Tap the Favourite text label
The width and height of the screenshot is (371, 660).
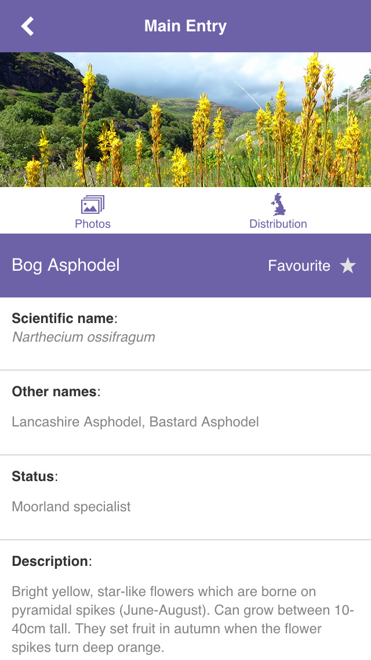[x=299, y=266]
